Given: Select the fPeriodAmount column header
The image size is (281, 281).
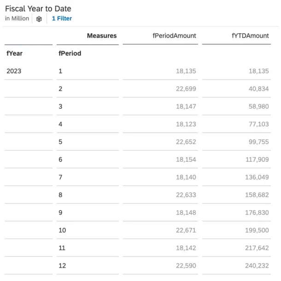Looking at the screenshot, I should (x=174, y=35).
